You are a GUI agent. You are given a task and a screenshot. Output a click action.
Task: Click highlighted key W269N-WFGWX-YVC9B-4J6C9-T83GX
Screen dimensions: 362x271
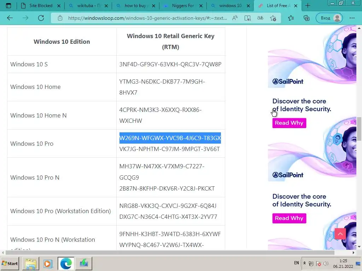coord(170,138)
